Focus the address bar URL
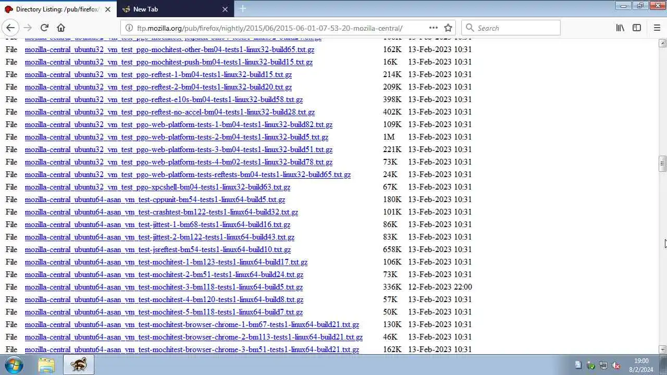The width and height of the screenshot is (667, 375). (269, 28)
